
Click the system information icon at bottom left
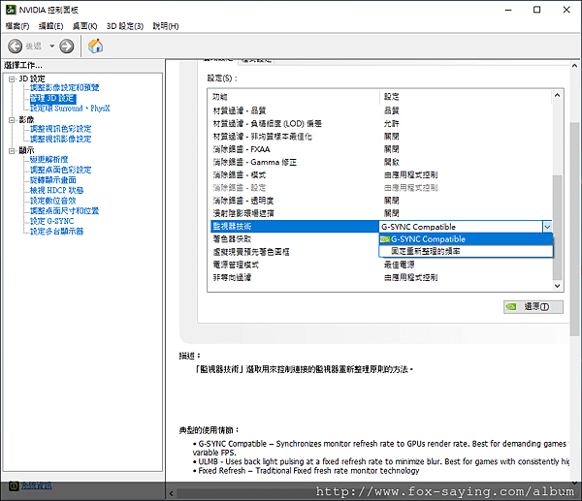click(14, 485)
